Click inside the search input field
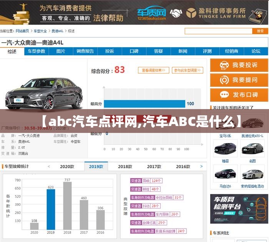Viewport: 269px width, 242px height. click(219, 31)
